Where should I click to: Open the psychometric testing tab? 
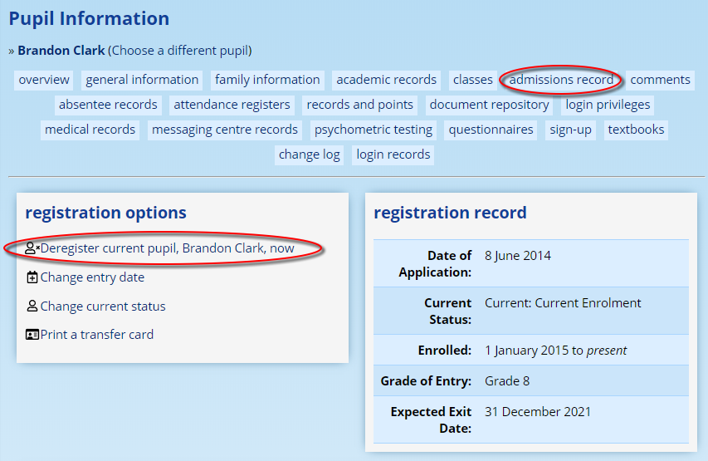click(374, 130)
